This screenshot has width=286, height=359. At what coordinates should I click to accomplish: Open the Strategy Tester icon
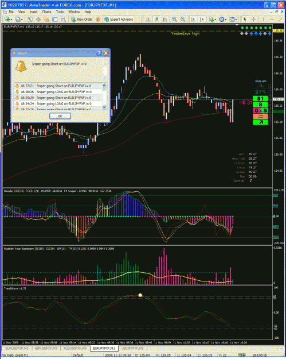coord(63,20)
